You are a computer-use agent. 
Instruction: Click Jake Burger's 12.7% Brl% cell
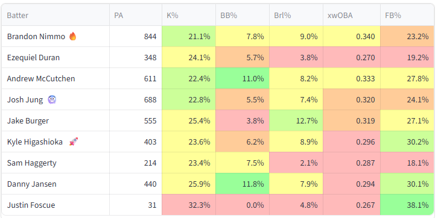[296, 120]
